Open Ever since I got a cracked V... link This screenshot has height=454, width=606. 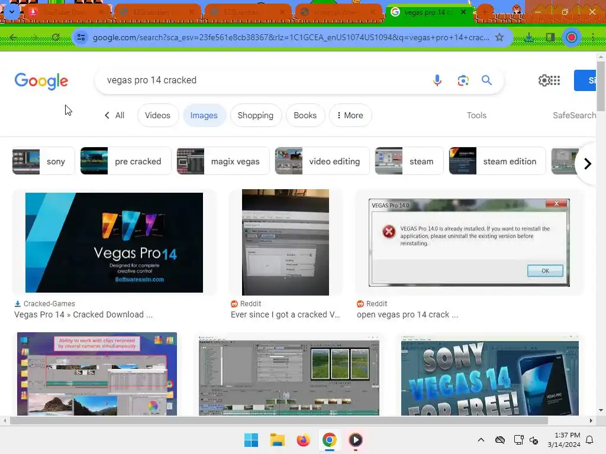tap(285, 314)
